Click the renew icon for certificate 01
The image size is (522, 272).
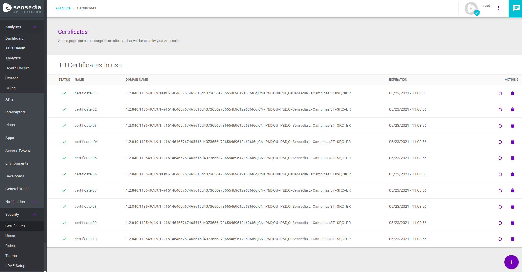point(500,93)
